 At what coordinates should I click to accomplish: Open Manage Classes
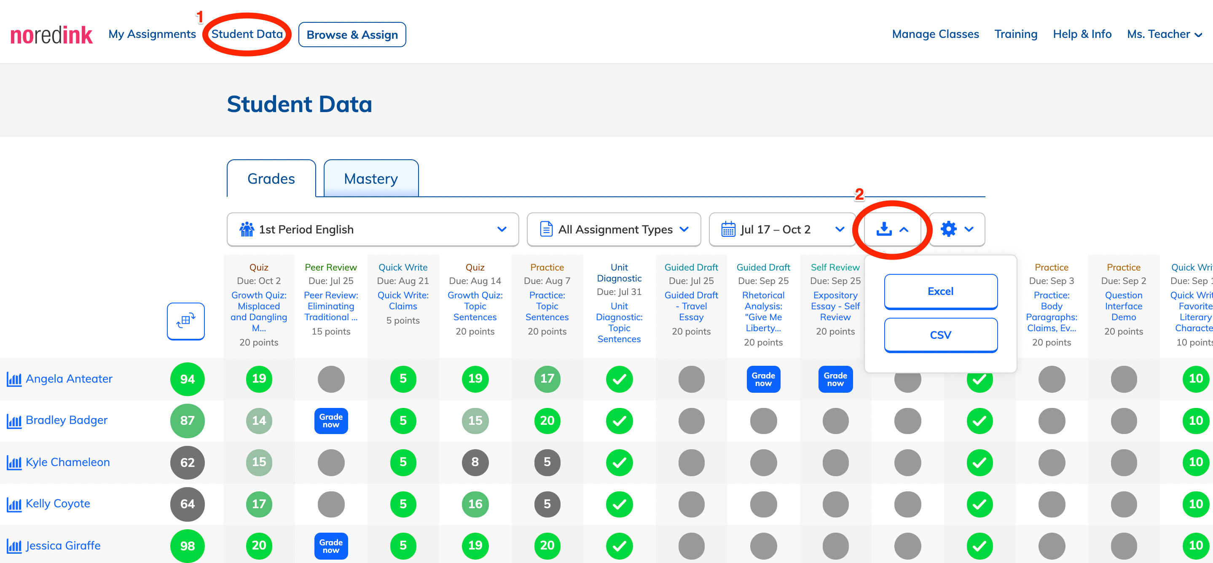pos(935,35)
